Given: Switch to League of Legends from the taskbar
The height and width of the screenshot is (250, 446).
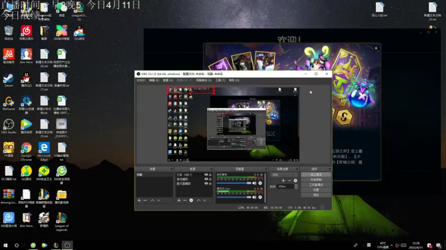Looking at the screenshot, I should pos(56,245).
